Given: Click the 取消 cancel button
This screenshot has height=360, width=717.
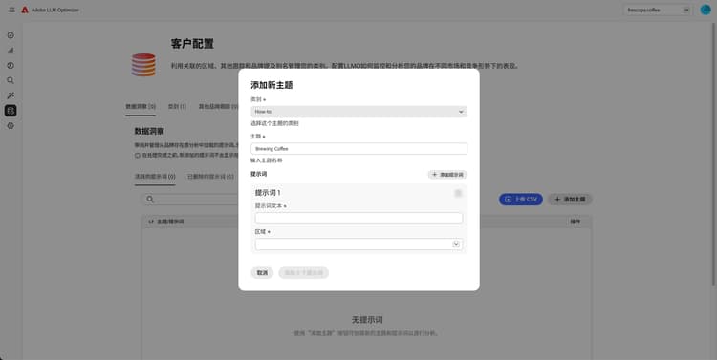Looking at the screenshot, I should [262, 273].
